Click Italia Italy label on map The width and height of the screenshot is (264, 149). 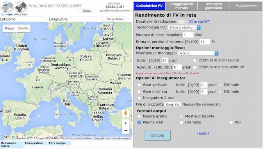[x=67, y=102]
